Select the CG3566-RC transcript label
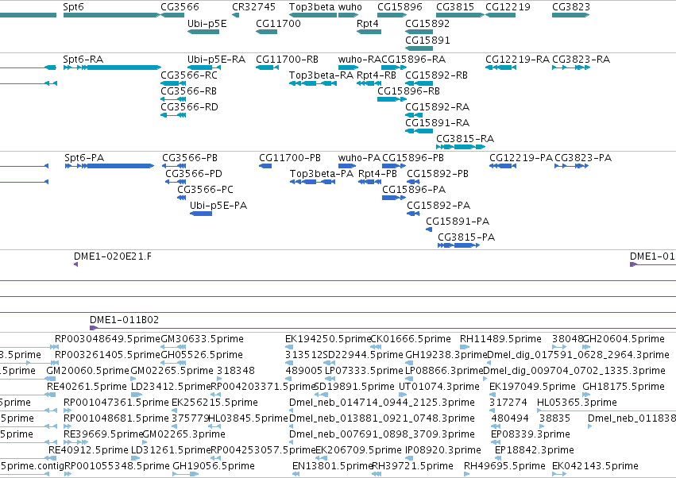 [x=189, y=75]
